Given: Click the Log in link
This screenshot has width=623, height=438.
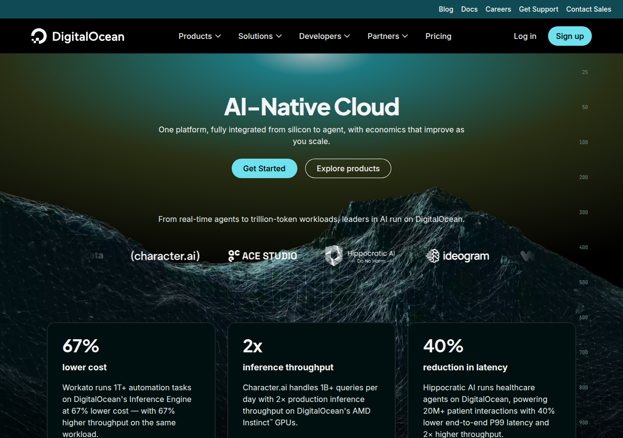Looking at the screenshot, I should 525,36.
